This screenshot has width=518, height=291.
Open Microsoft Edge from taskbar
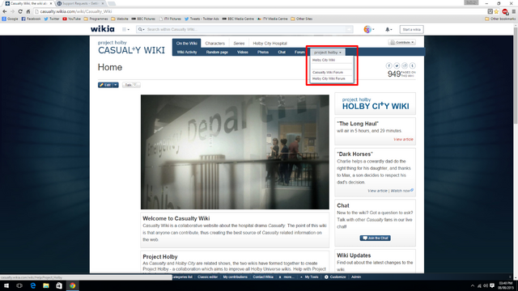click(32, 285)
